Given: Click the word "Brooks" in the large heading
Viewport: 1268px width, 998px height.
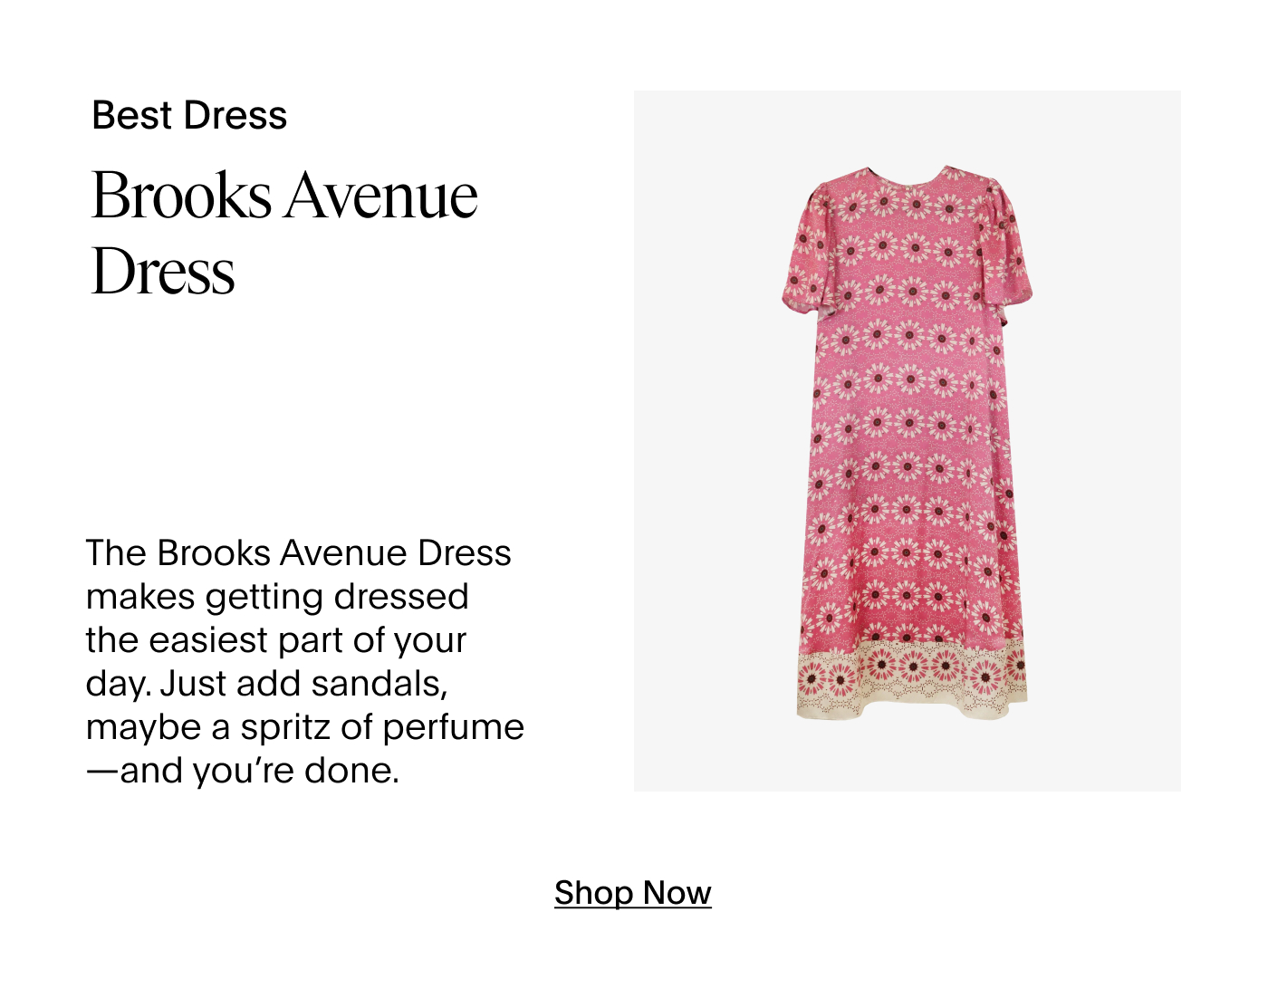Looking at the screenshot, I should coord(181,196).
